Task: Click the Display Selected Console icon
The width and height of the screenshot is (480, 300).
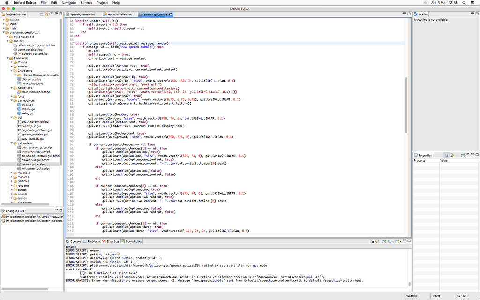Action: [390, 240]
